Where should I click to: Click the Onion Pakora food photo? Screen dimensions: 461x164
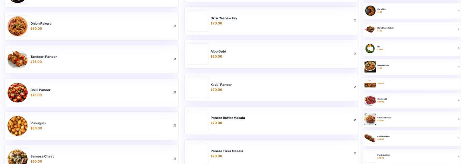coord(17,26)
